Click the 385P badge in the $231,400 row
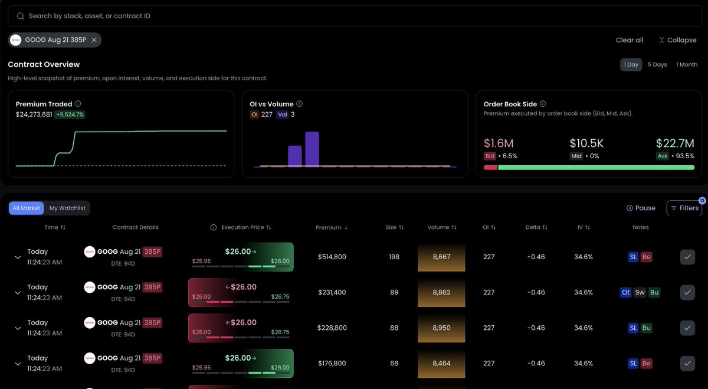 point(153,287)
